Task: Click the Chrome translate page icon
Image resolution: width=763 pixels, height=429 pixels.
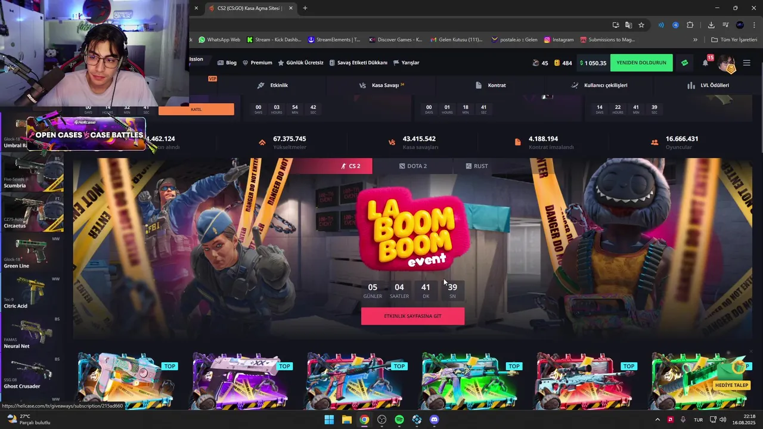Action: (628, 25)
